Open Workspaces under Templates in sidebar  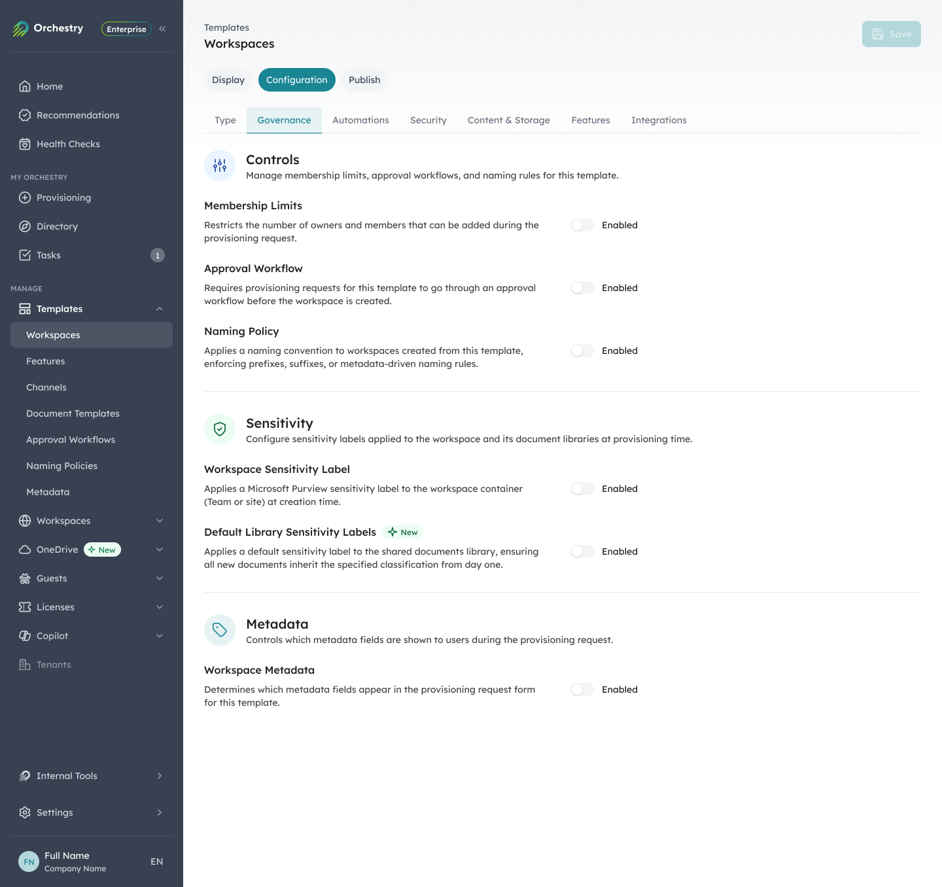[92, 335]
